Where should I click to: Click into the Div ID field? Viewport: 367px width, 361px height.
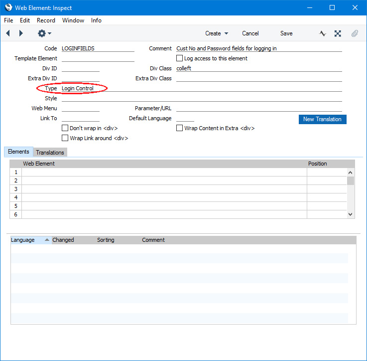tap(81, 68)
